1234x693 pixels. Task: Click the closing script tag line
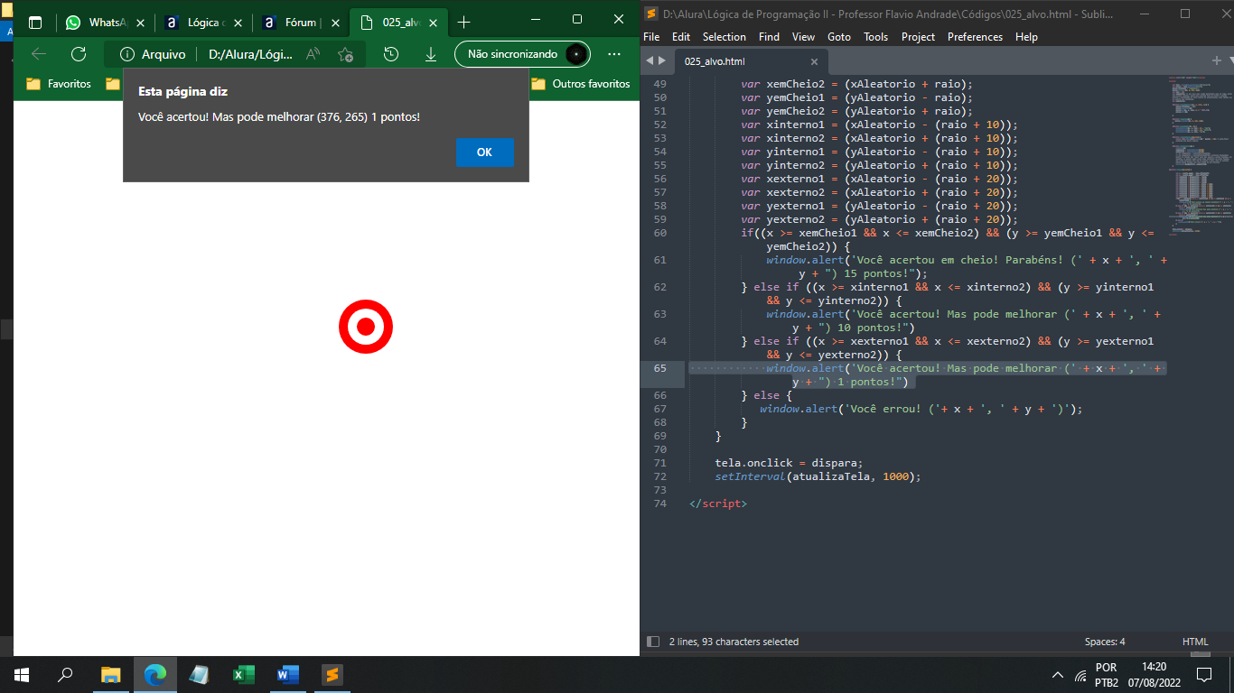(718, 504)
